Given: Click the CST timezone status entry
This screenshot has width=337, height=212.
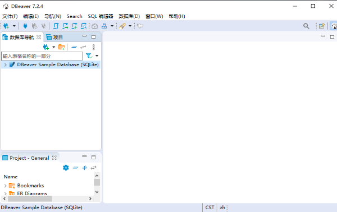Looking at the screenshot, I should point(210,208).
